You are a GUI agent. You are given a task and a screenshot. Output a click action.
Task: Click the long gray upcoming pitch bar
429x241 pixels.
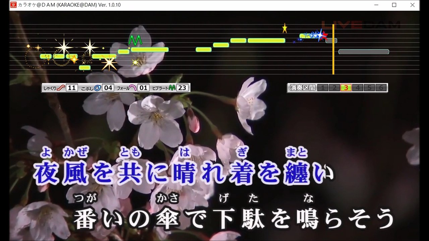click(x=364, y=52)
